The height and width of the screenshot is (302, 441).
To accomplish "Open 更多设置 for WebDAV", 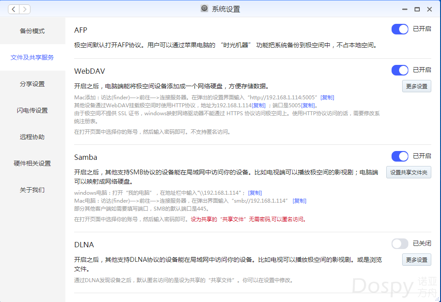I will pos(416,86).
